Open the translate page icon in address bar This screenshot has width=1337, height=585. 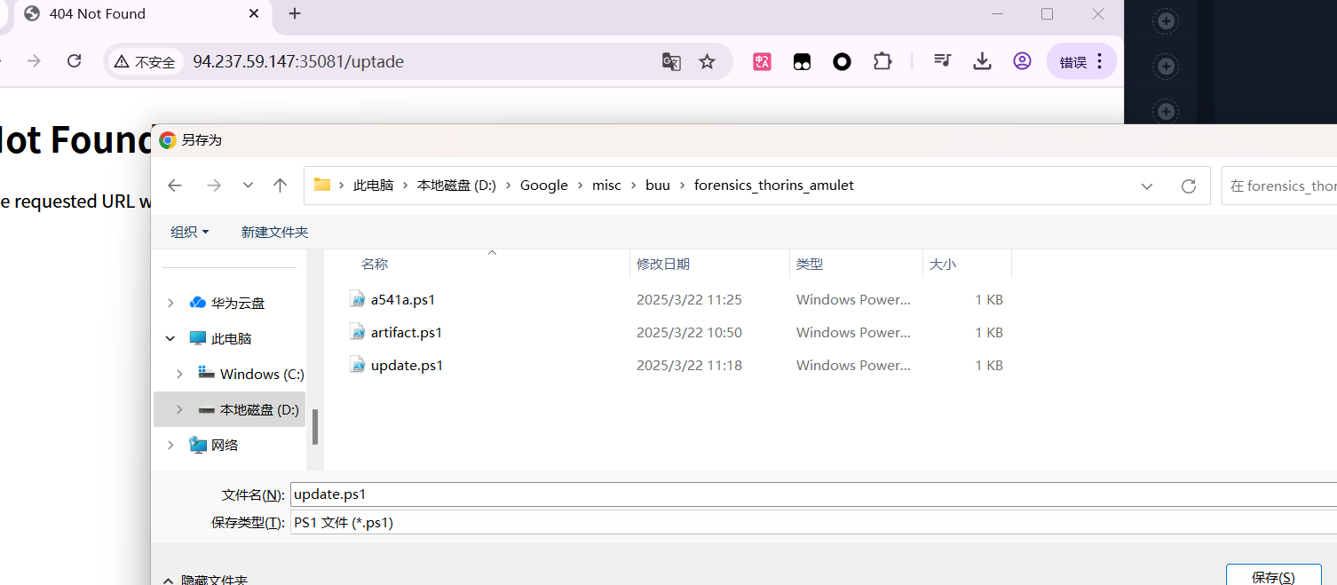671,61
